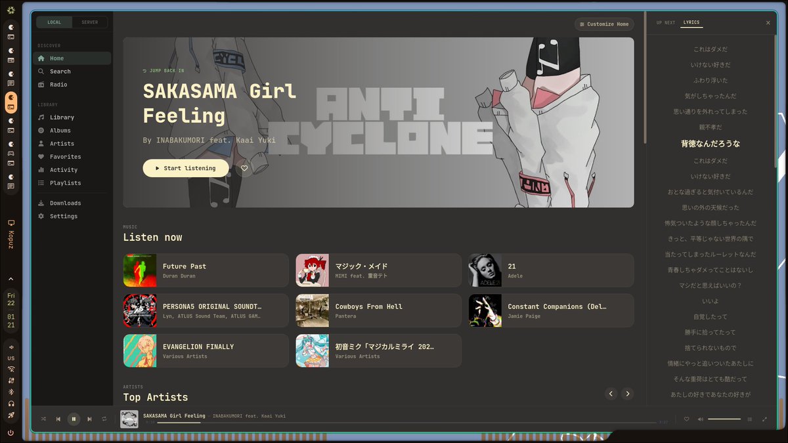Open the 21 by Adele album
The height and width of the screenshot is (443, 788).
(x=551, y=270)
